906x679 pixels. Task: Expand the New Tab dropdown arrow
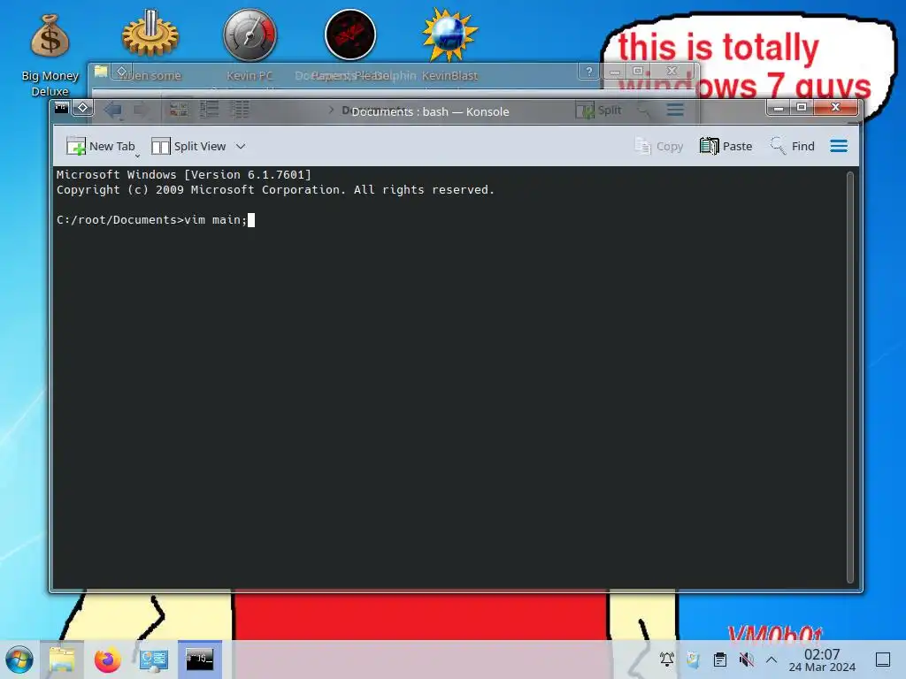pos(137,155)
